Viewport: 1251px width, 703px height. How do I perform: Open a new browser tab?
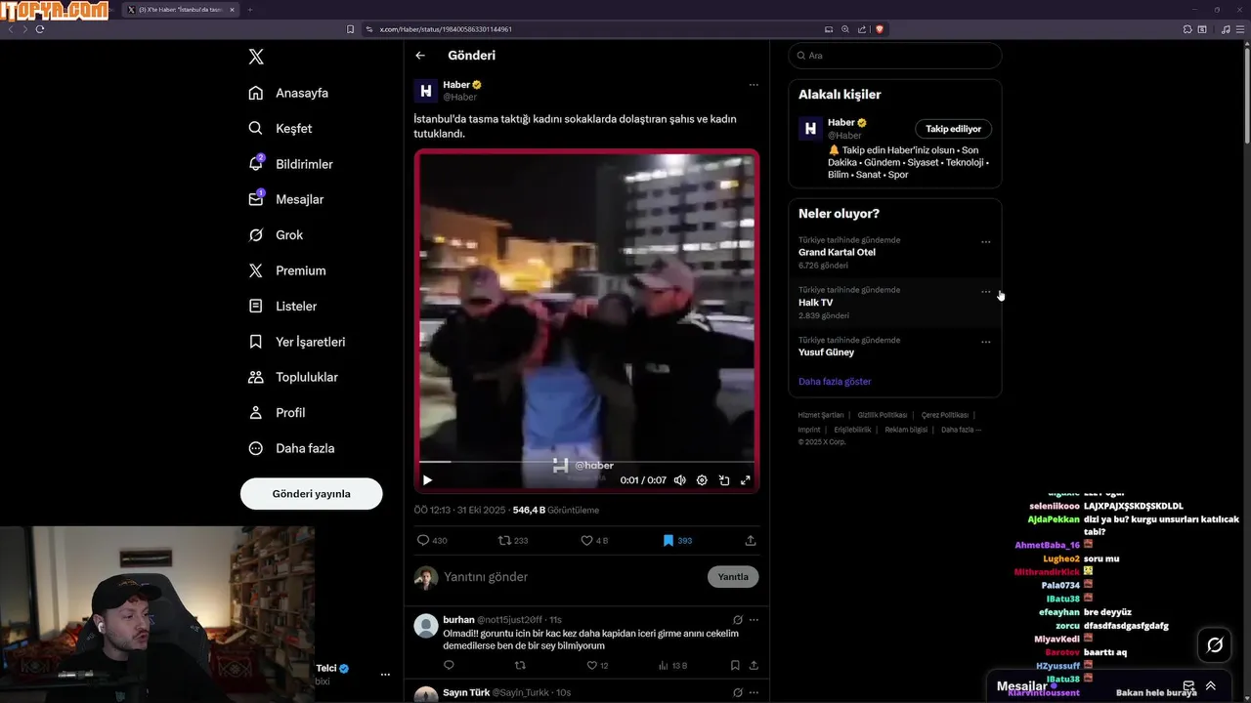249,10
